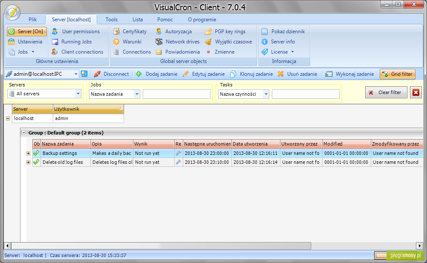427x263 pixels.
Task: Toggle the Server [On] button
Action: click(x=27, y=31)
